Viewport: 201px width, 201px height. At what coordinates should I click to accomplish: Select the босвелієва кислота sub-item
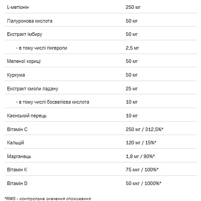point(53,102)
